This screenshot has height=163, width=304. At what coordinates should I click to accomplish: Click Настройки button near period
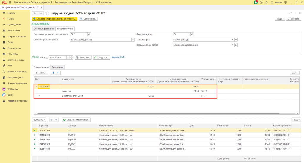pyautogui.click(x=83, y=57)
